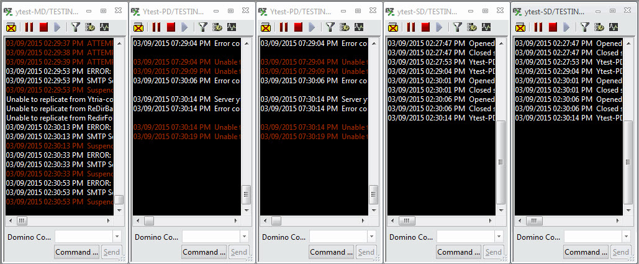Click the play button in the rightmost ytest-SD window
Viewport: 639px width, 264px height.
tap(567, 27)
